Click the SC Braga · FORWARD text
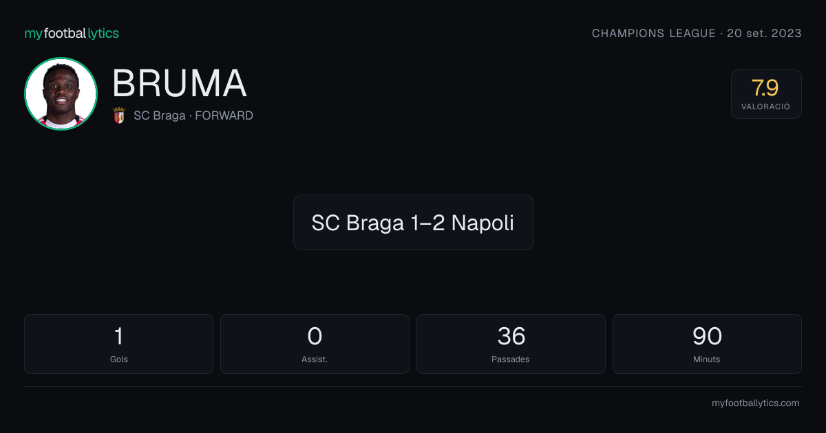The width and height of the screenshot is (826, 433). pyautogui.click(x=193, y=115)
